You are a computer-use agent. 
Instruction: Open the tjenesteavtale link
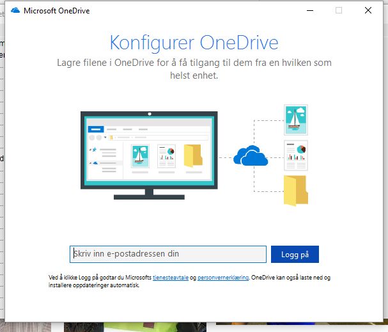171,278
